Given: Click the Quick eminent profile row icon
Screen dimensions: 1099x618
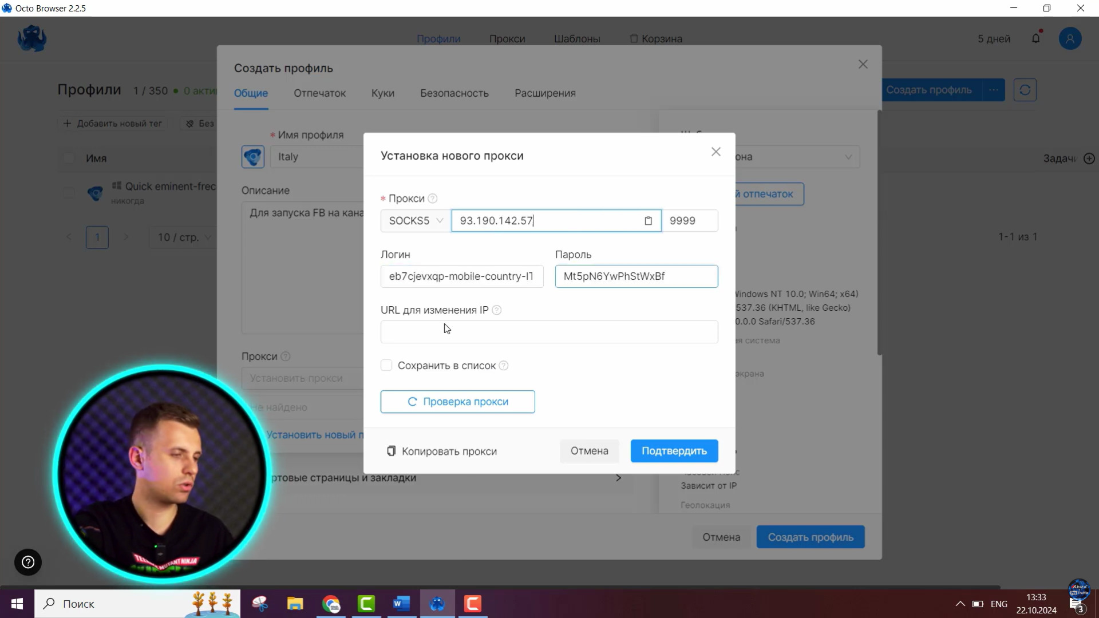Looking at the screenshot, I should 95,193.
